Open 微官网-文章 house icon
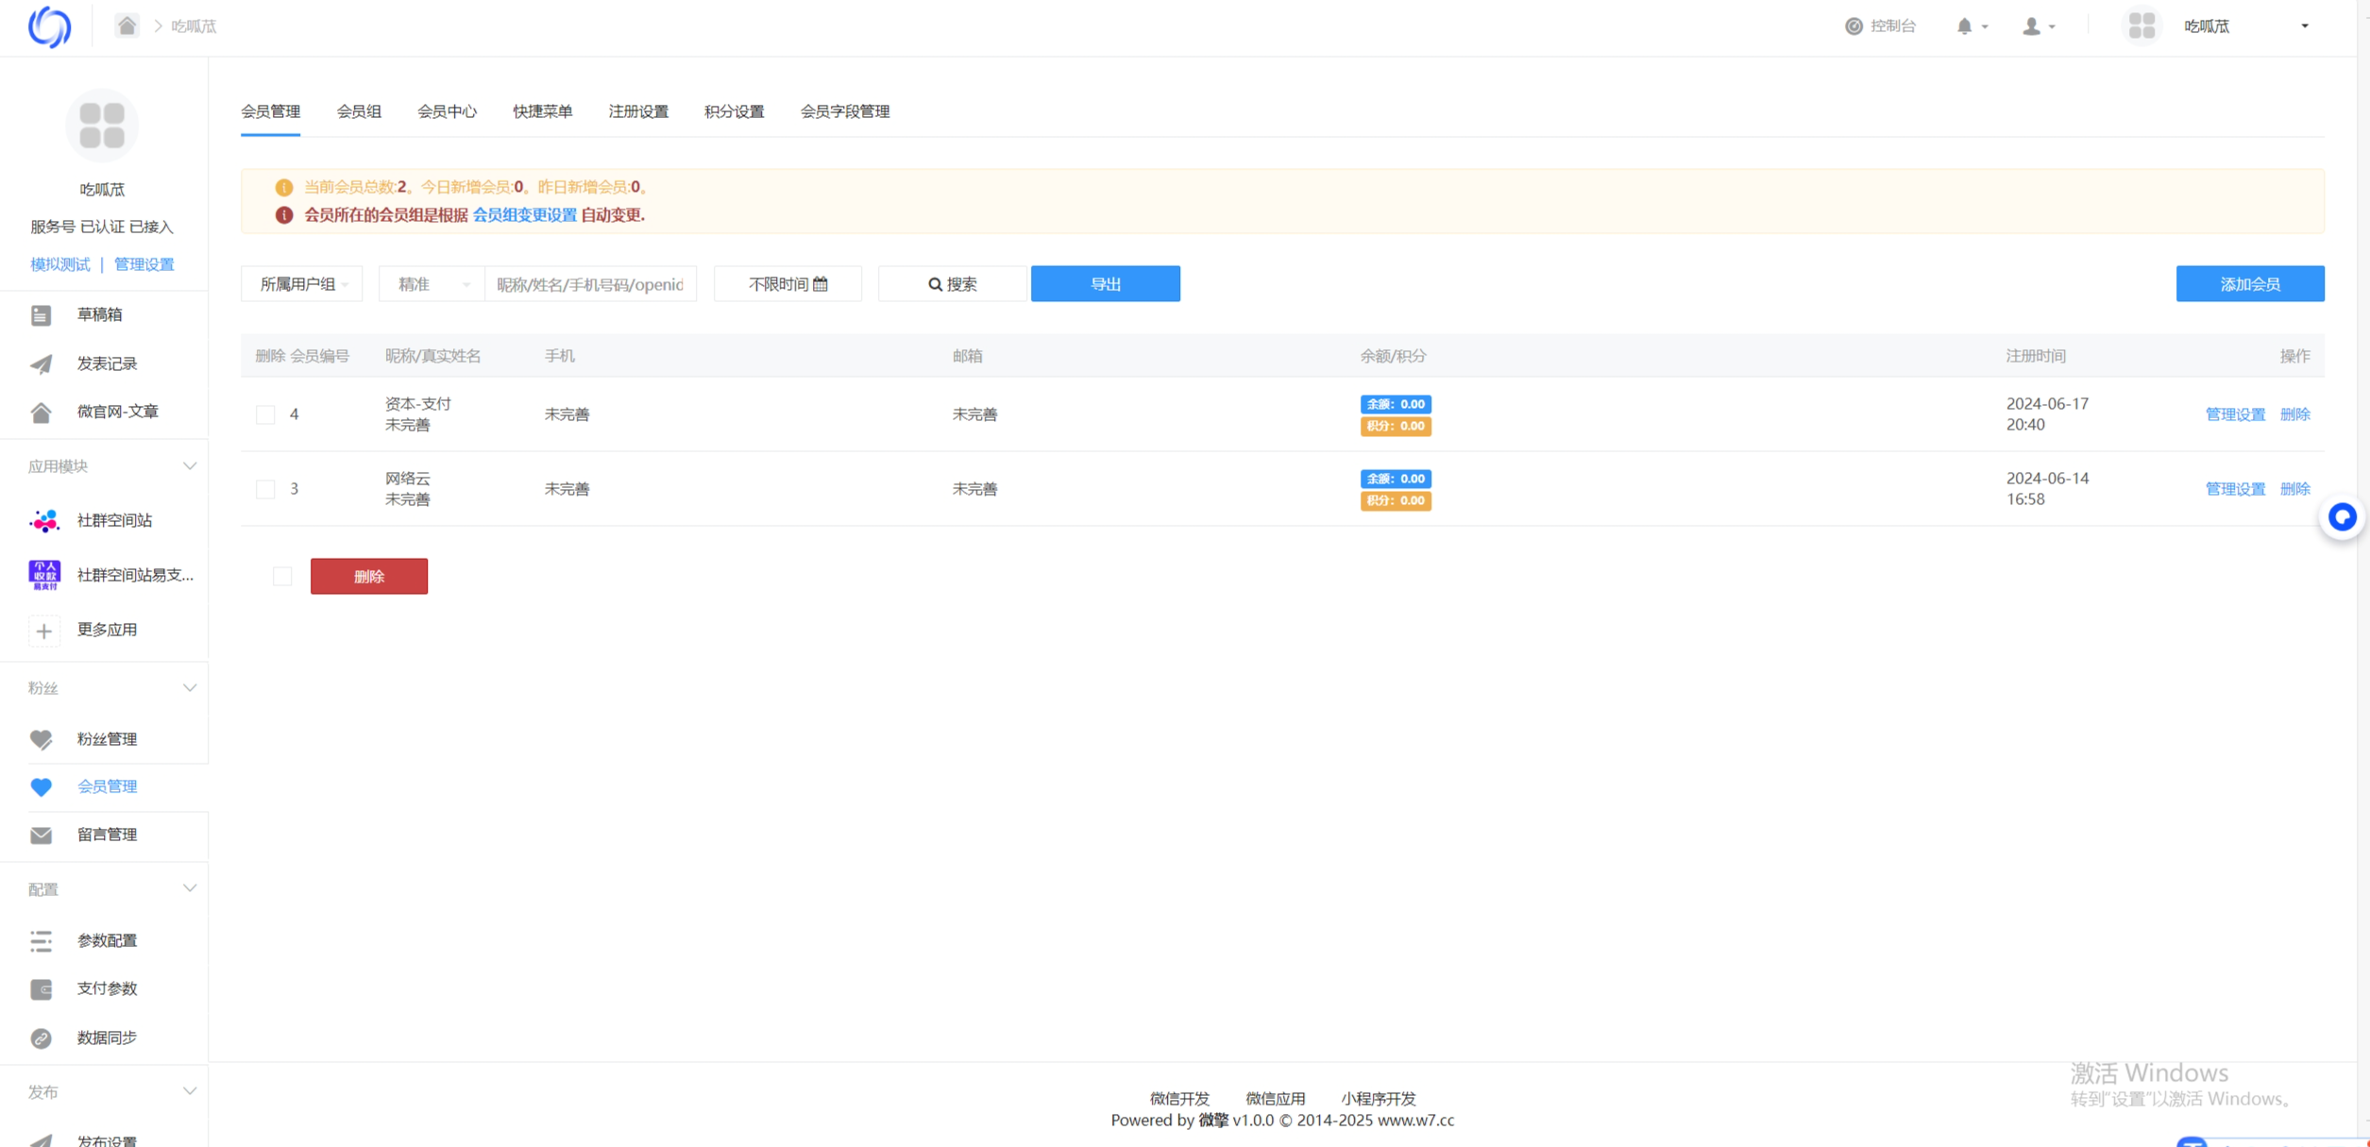The width and height of the screenshot is (2370, 1147). tap(41, 412)
